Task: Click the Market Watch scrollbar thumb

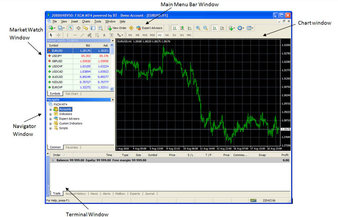Action: tap(112, 50)
